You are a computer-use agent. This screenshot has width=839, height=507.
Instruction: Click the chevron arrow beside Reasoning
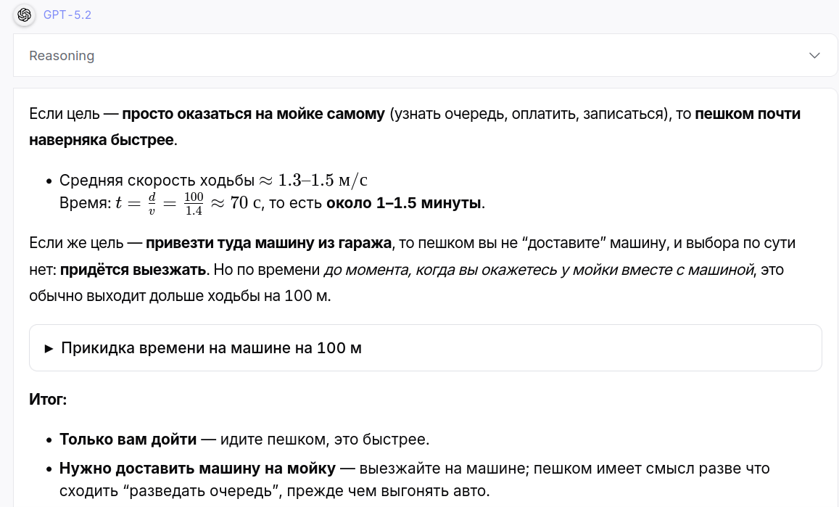click(x=814, y=56)
